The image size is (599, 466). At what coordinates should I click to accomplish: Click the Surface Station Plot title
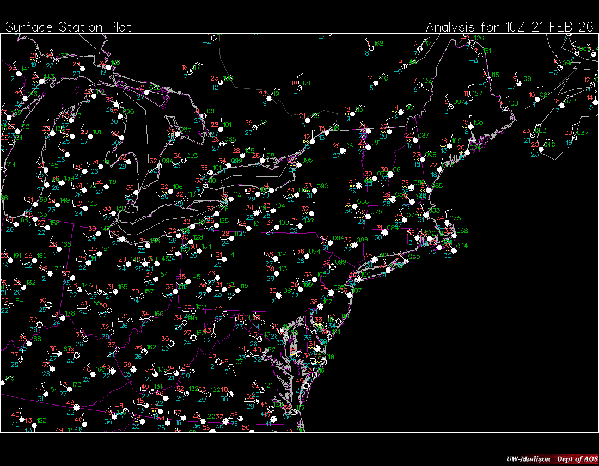68,27
